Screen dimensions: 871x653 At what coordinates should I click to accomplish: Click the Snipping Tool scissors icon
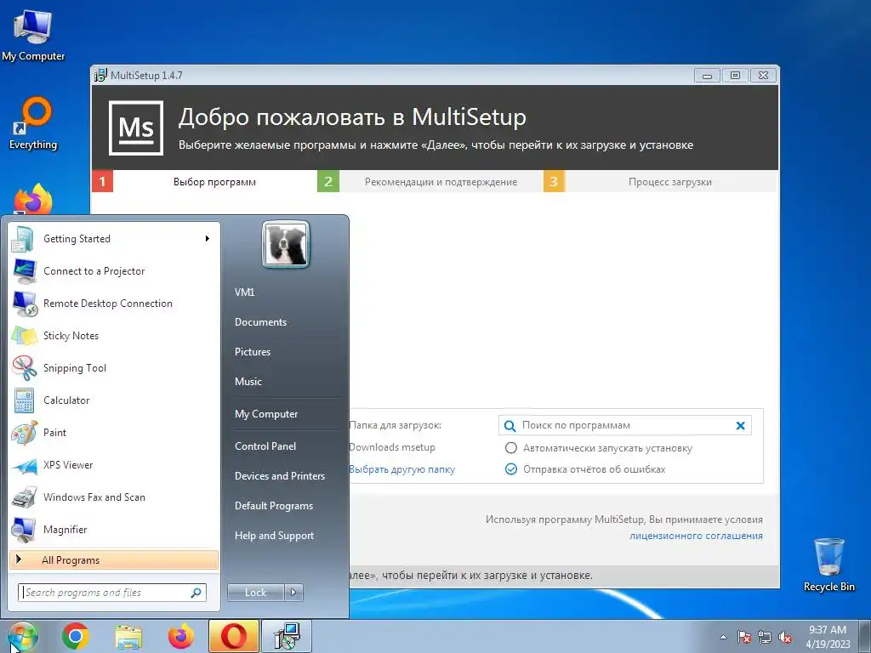tap(25, 367)
